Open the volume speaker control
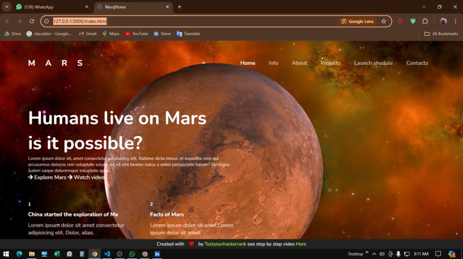The width and height of the screenshot is (463, 259). click(382, 254)
